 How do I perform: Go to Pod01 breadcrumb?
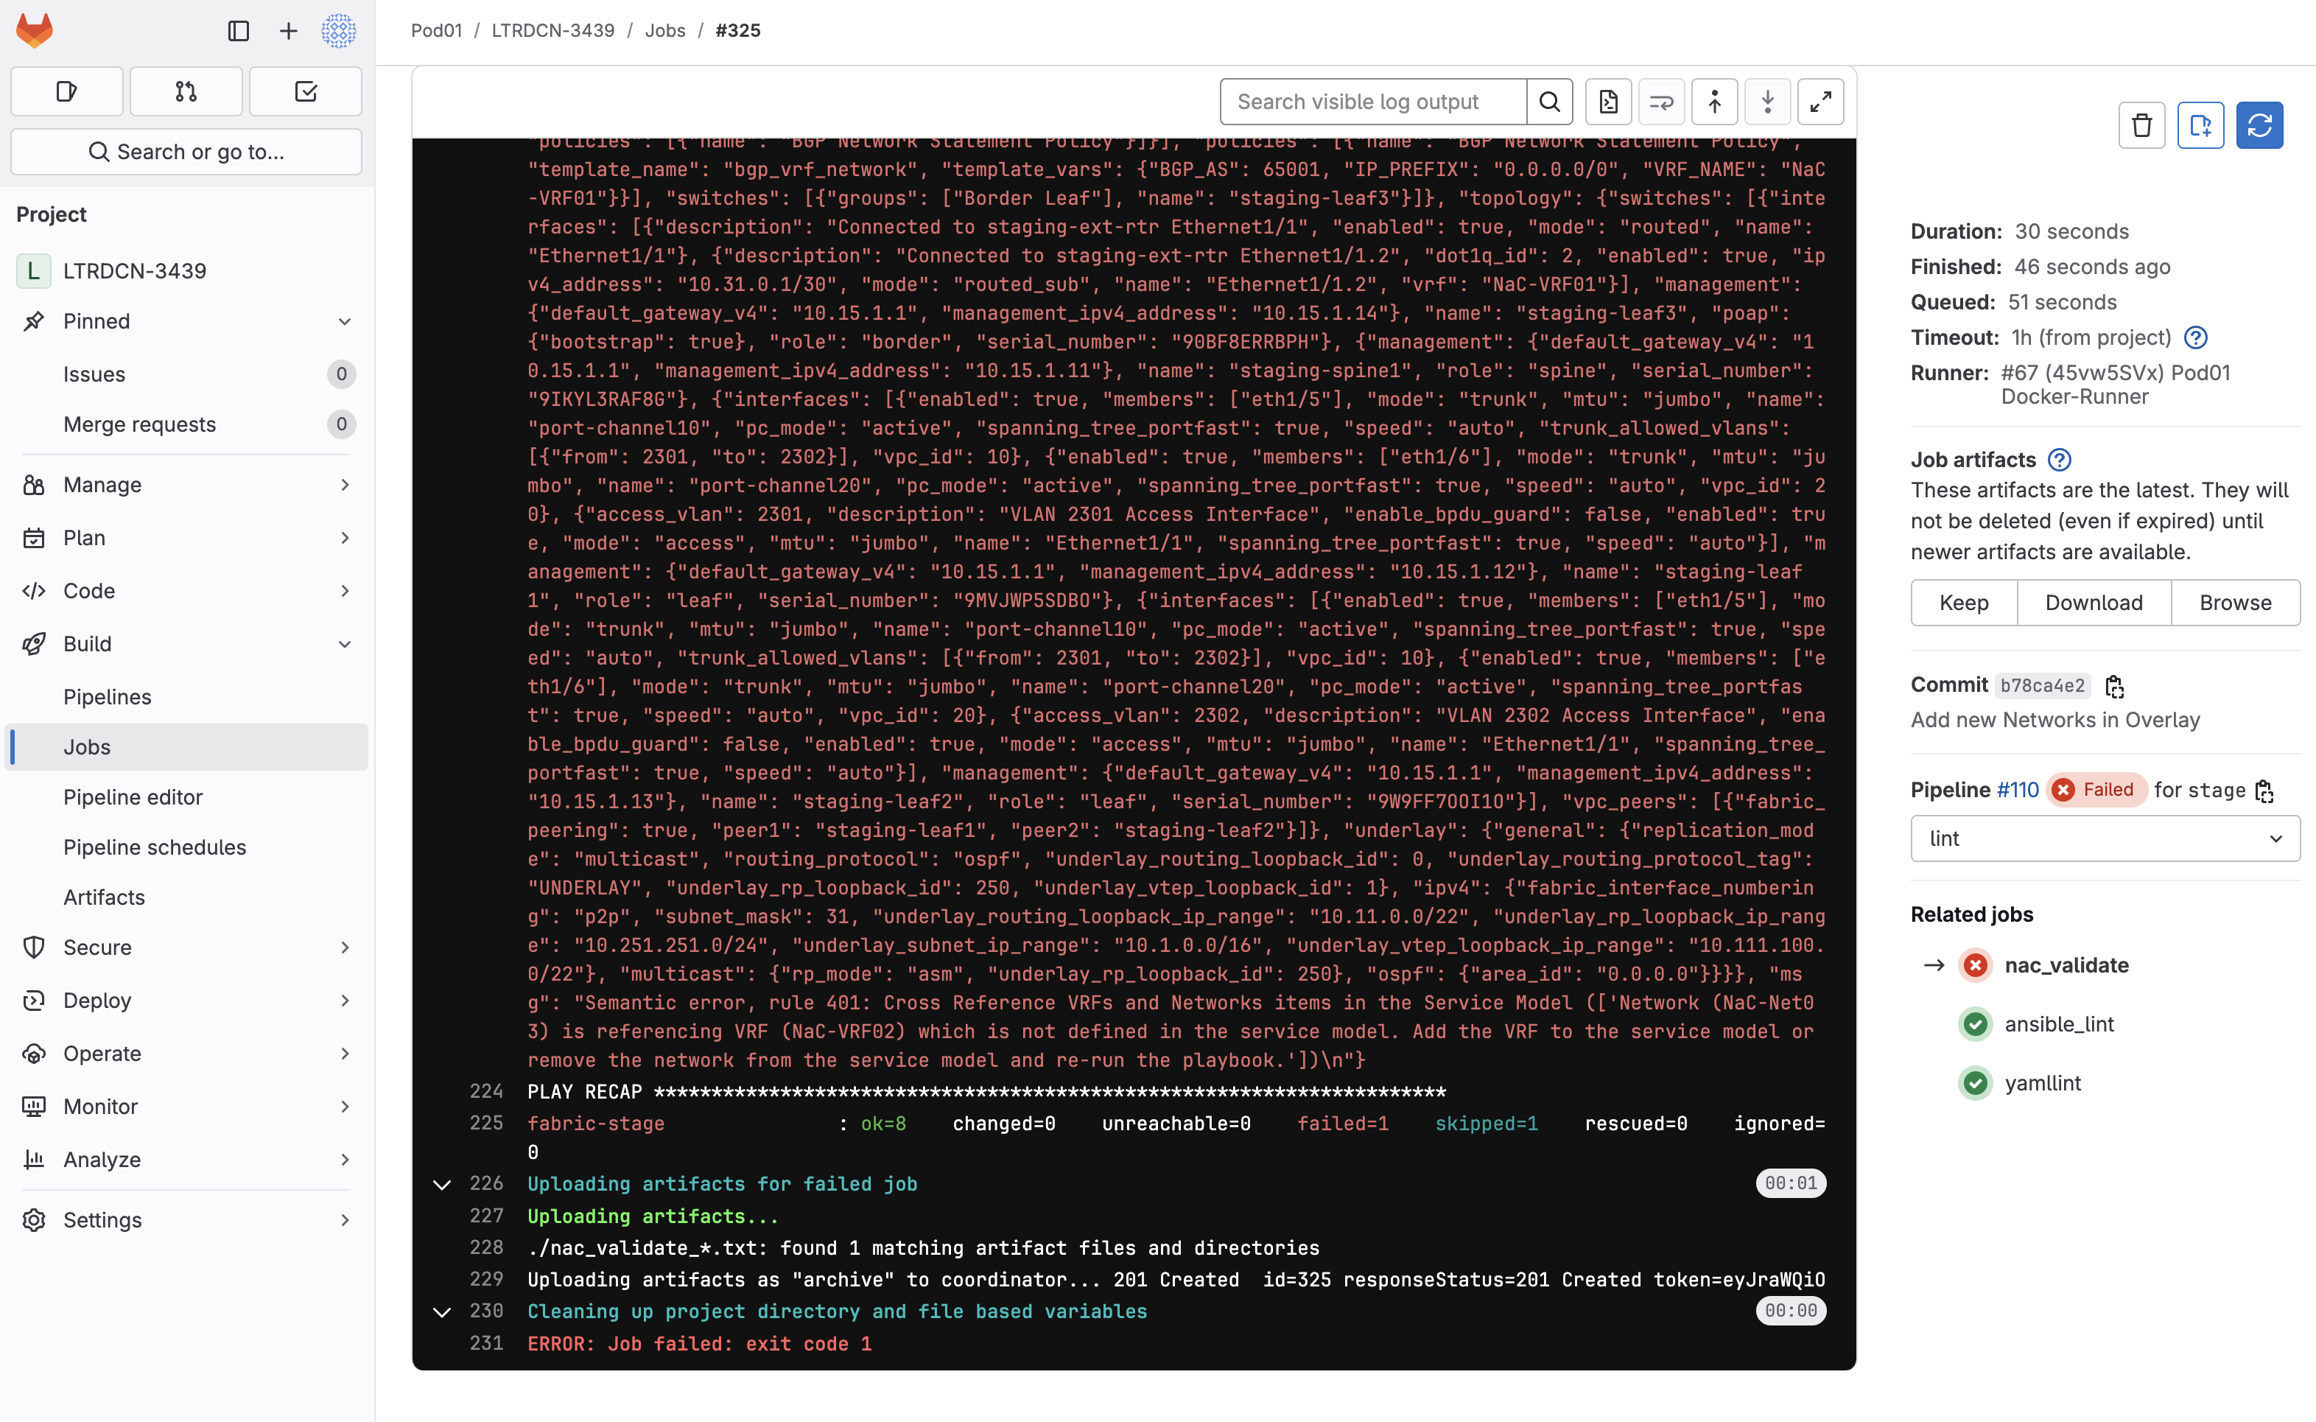tap(436, 30)
